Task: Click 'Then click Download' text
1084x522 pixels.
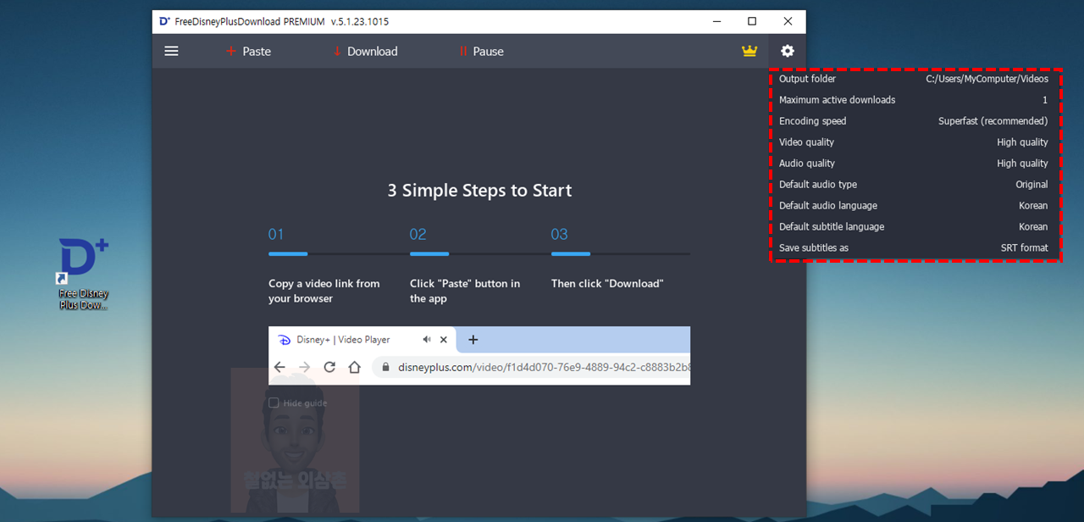Action: [x=607, y=284]
